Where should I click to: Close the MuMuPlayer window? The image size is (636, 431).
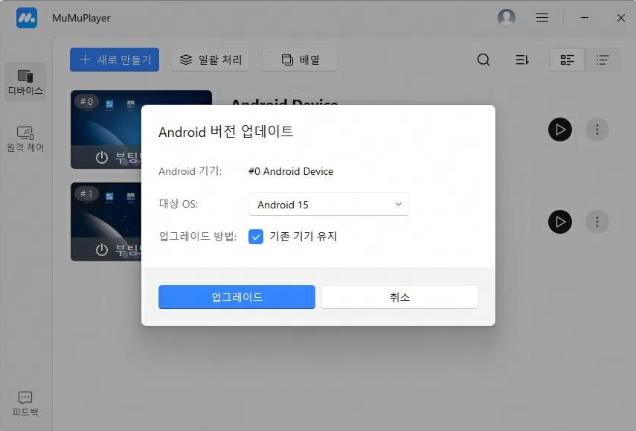pyautogui.click(x=620, y=17)
